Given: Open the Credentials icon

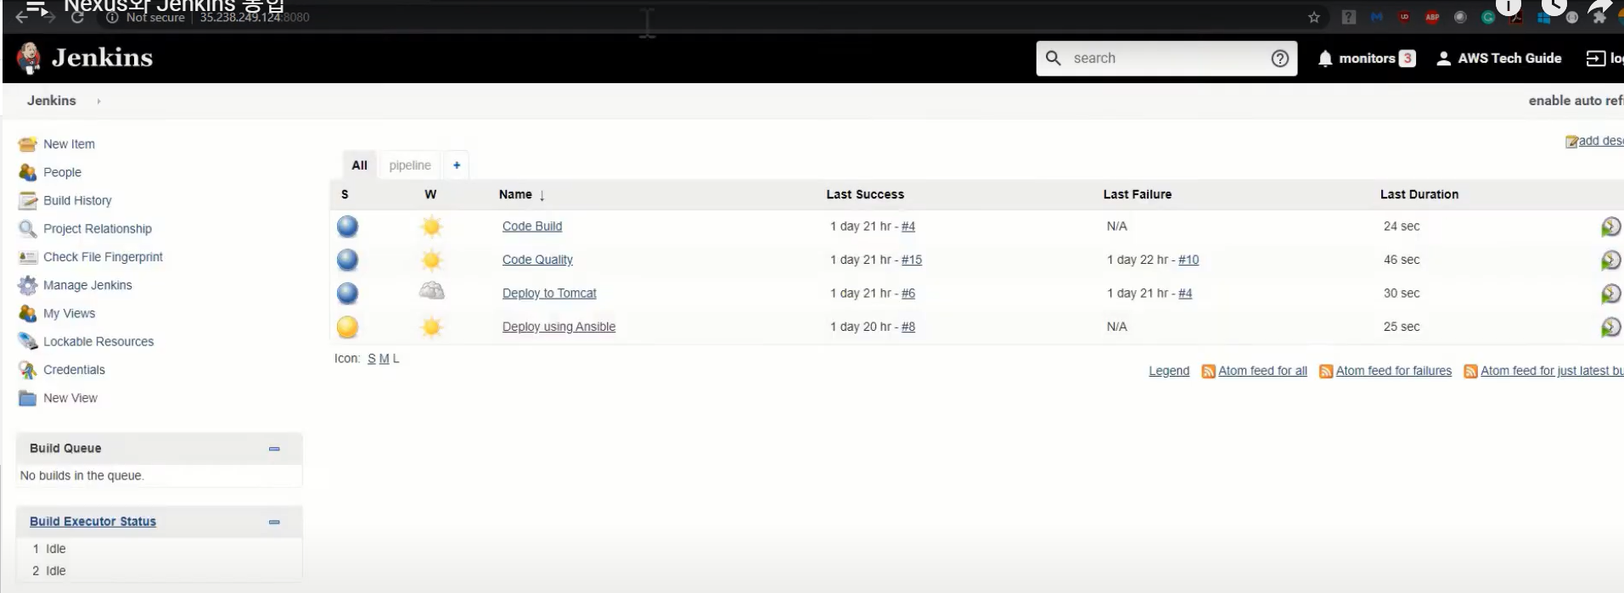Looking at the screenshot, I should [x=28, y=370].
